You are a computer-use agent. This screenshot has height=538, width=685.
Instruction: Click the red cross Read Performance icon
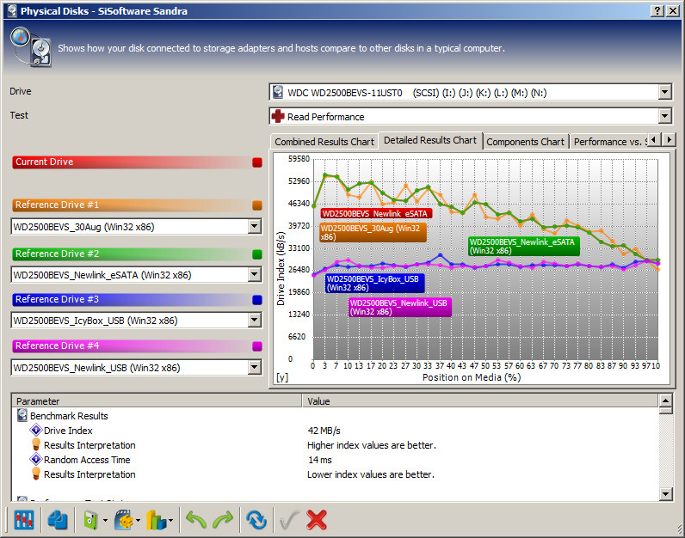278,117
